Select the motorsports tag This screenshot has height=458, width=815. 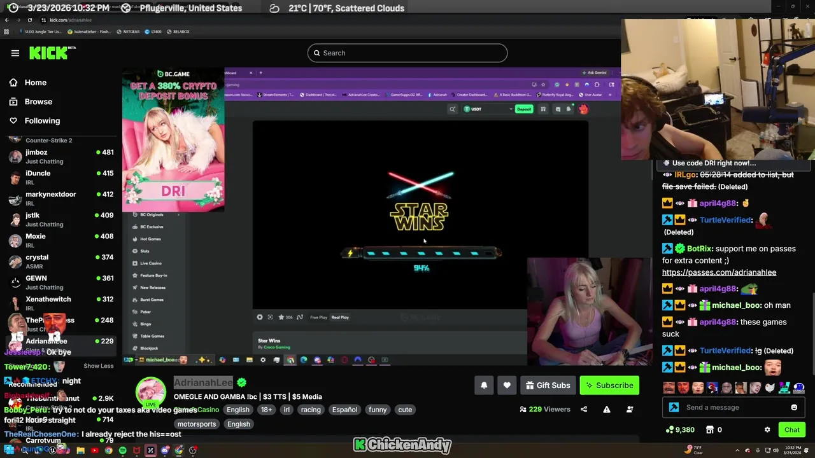197,424
